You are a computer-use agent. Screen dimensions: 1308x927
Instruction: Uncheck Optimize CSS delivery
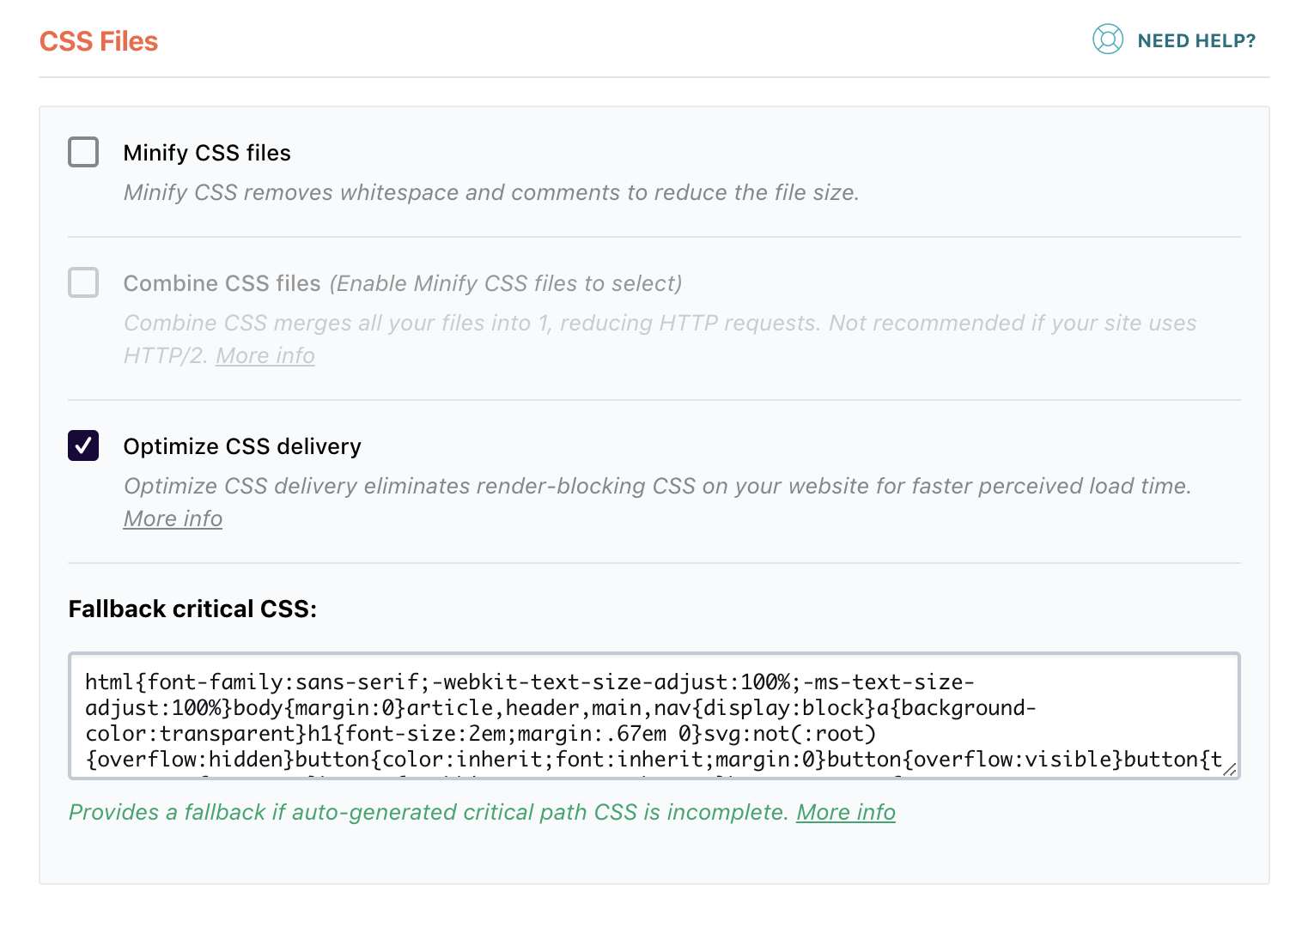pyautogui.click(x=83, y=445)
